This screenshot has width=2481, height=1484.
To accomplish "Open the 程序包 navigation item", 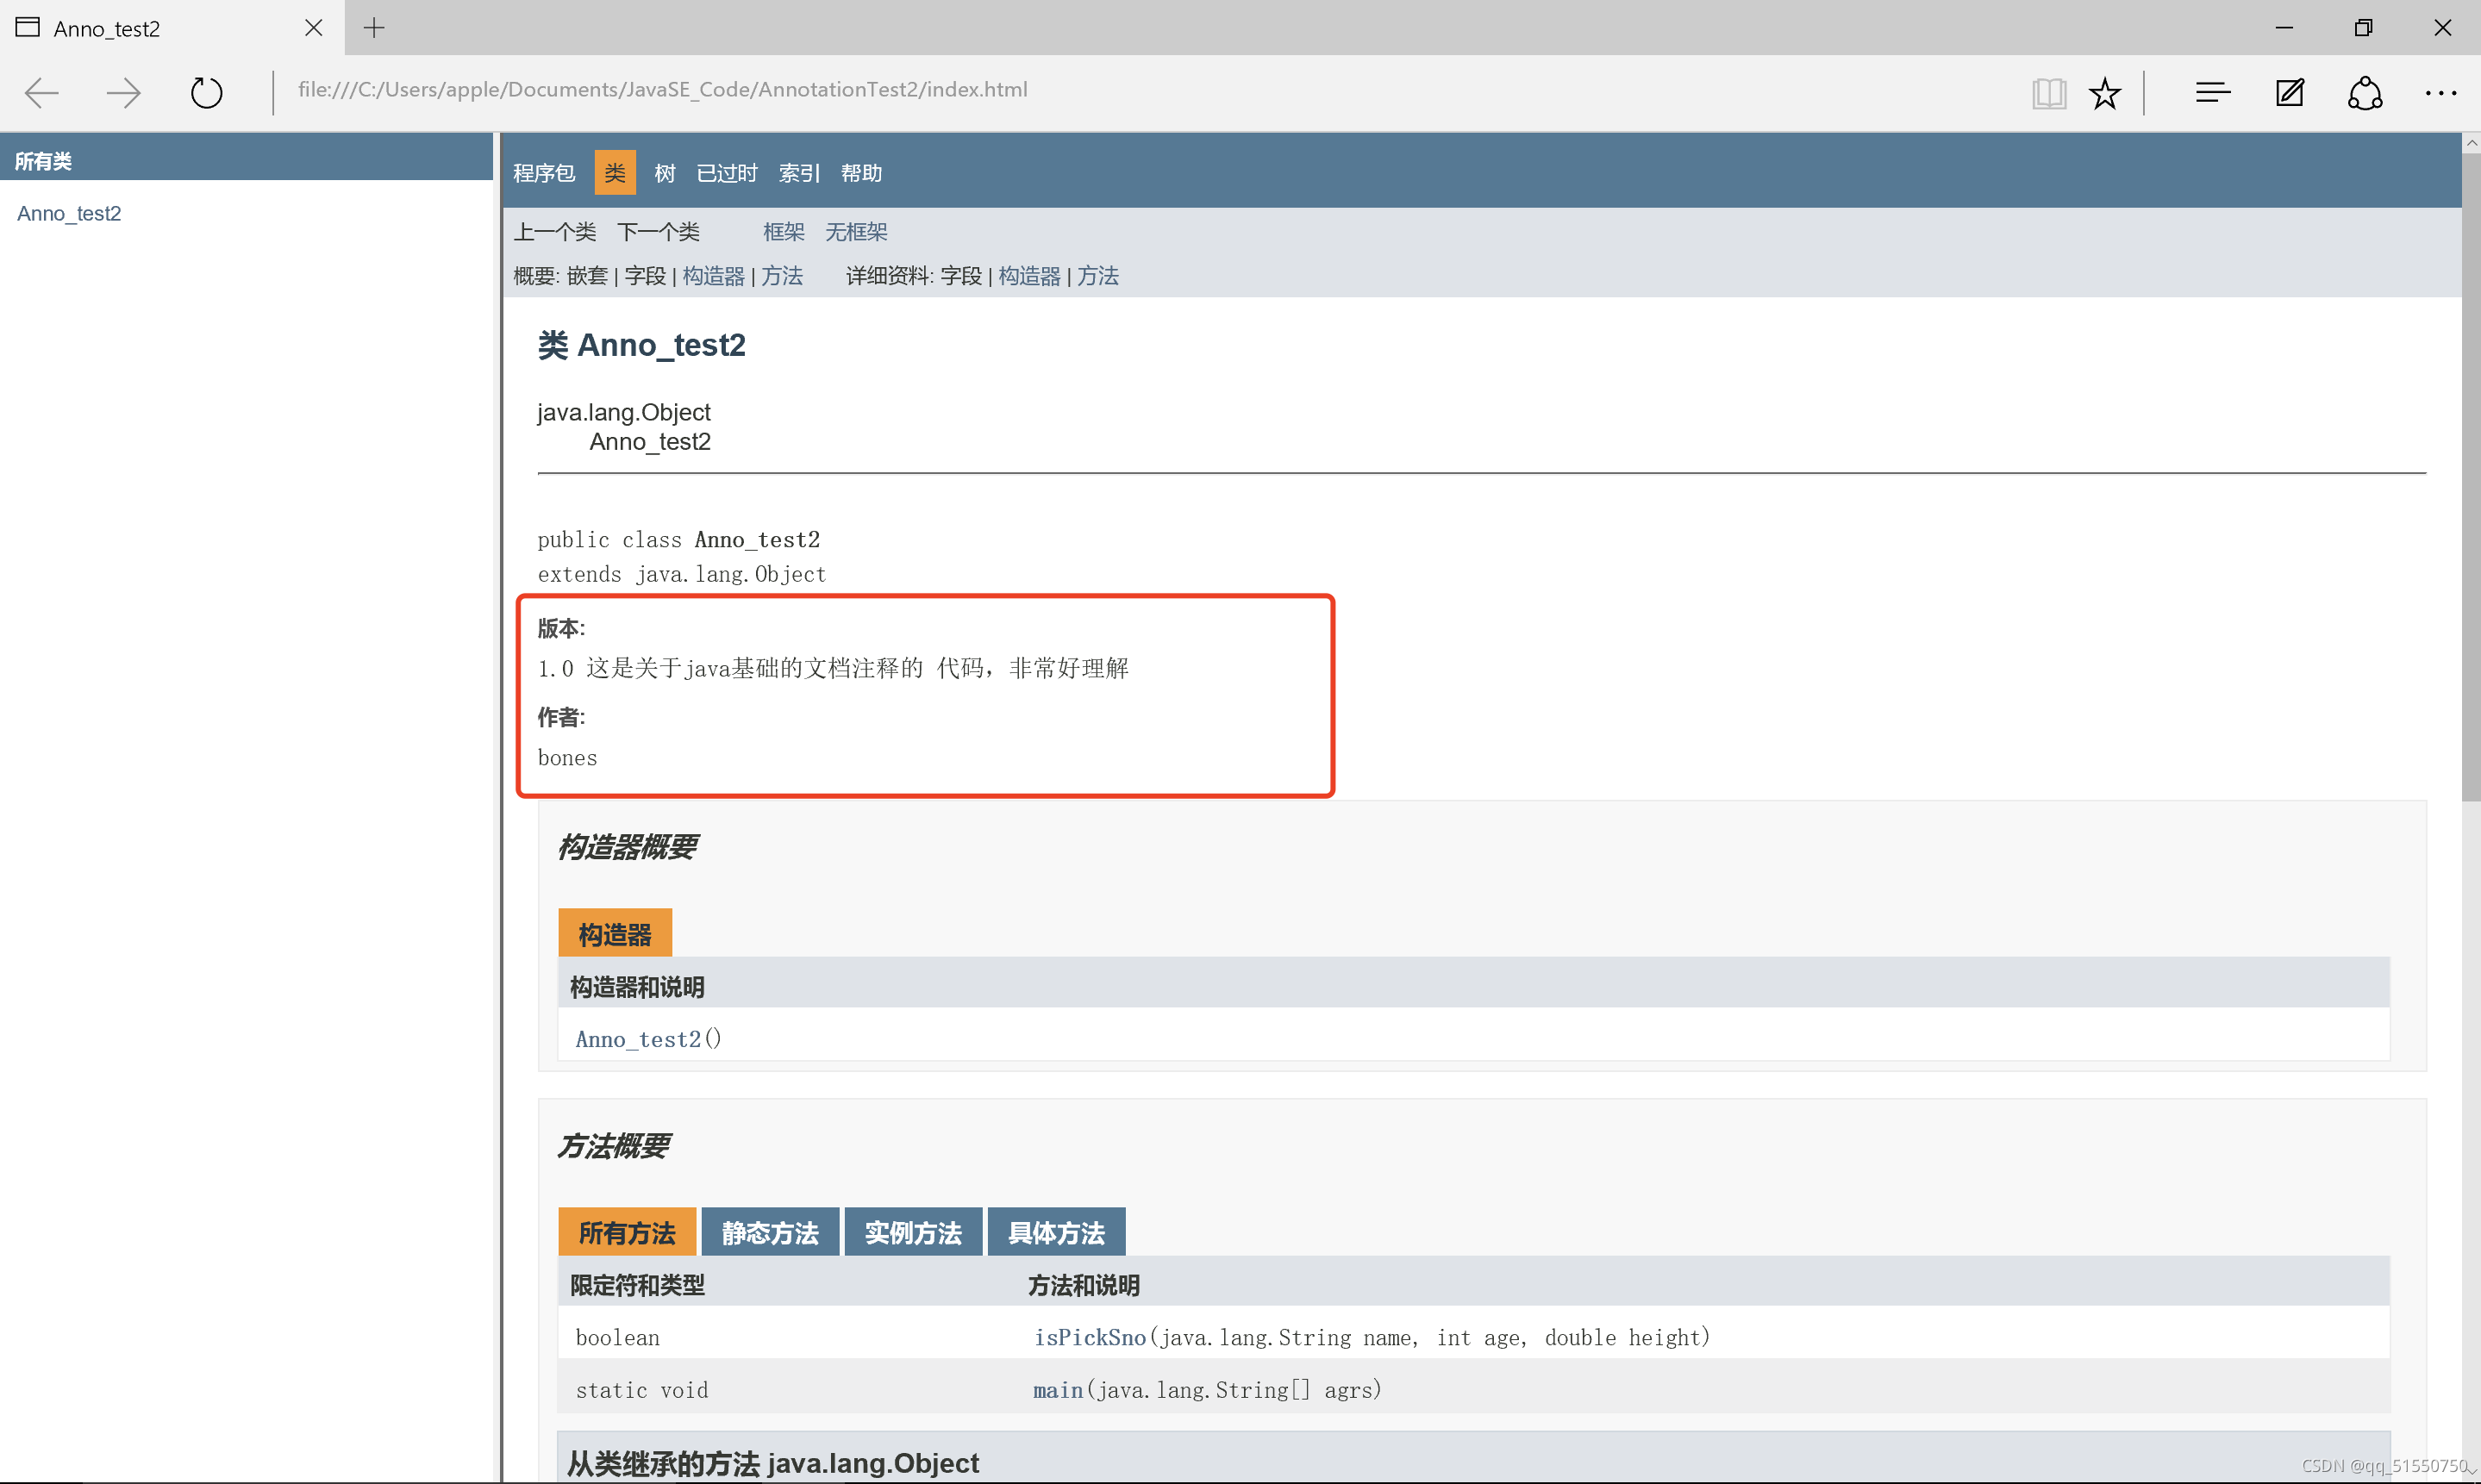I will click(544, 174).
